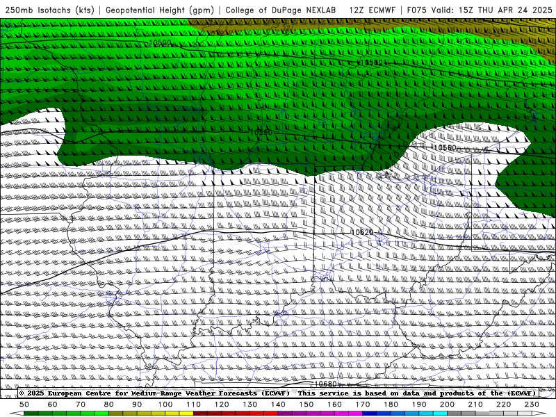Click the '12Z ECMWF' model run label
Viewport: 556px width, 417px height.
point(372,10)
